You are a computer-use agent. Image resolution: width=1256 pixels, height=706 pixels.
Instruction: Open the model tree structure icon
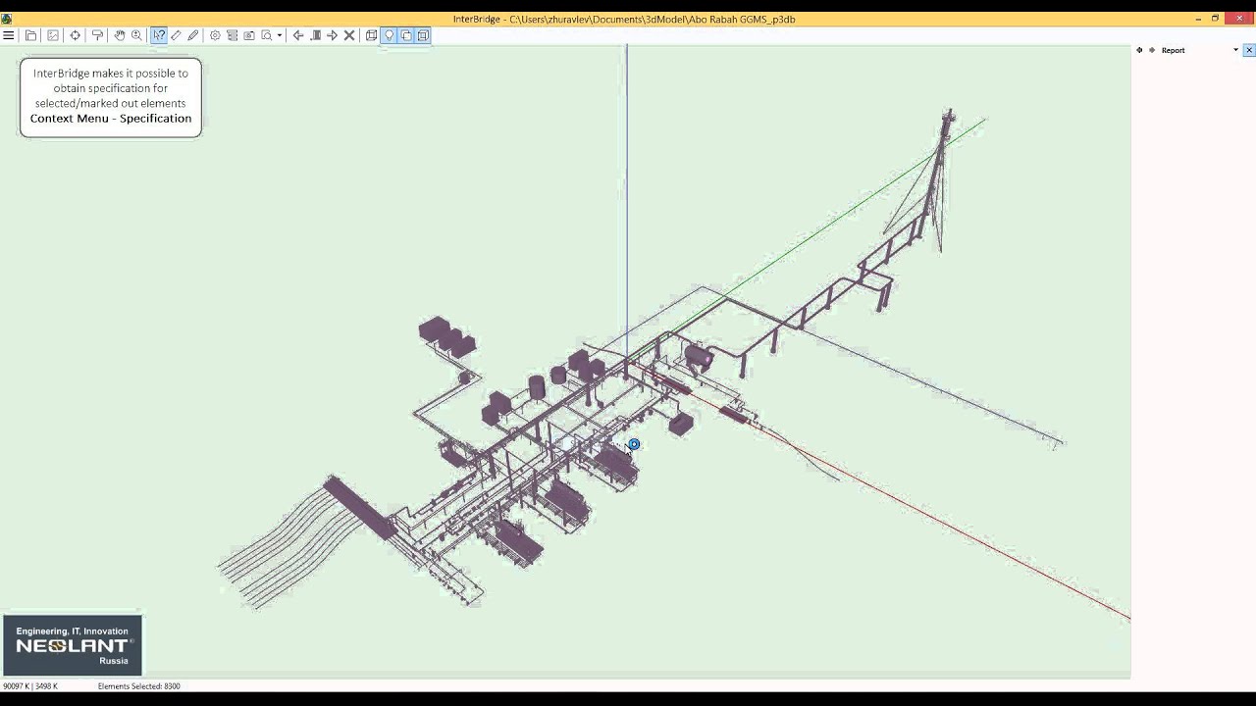(x=233, y=35)
